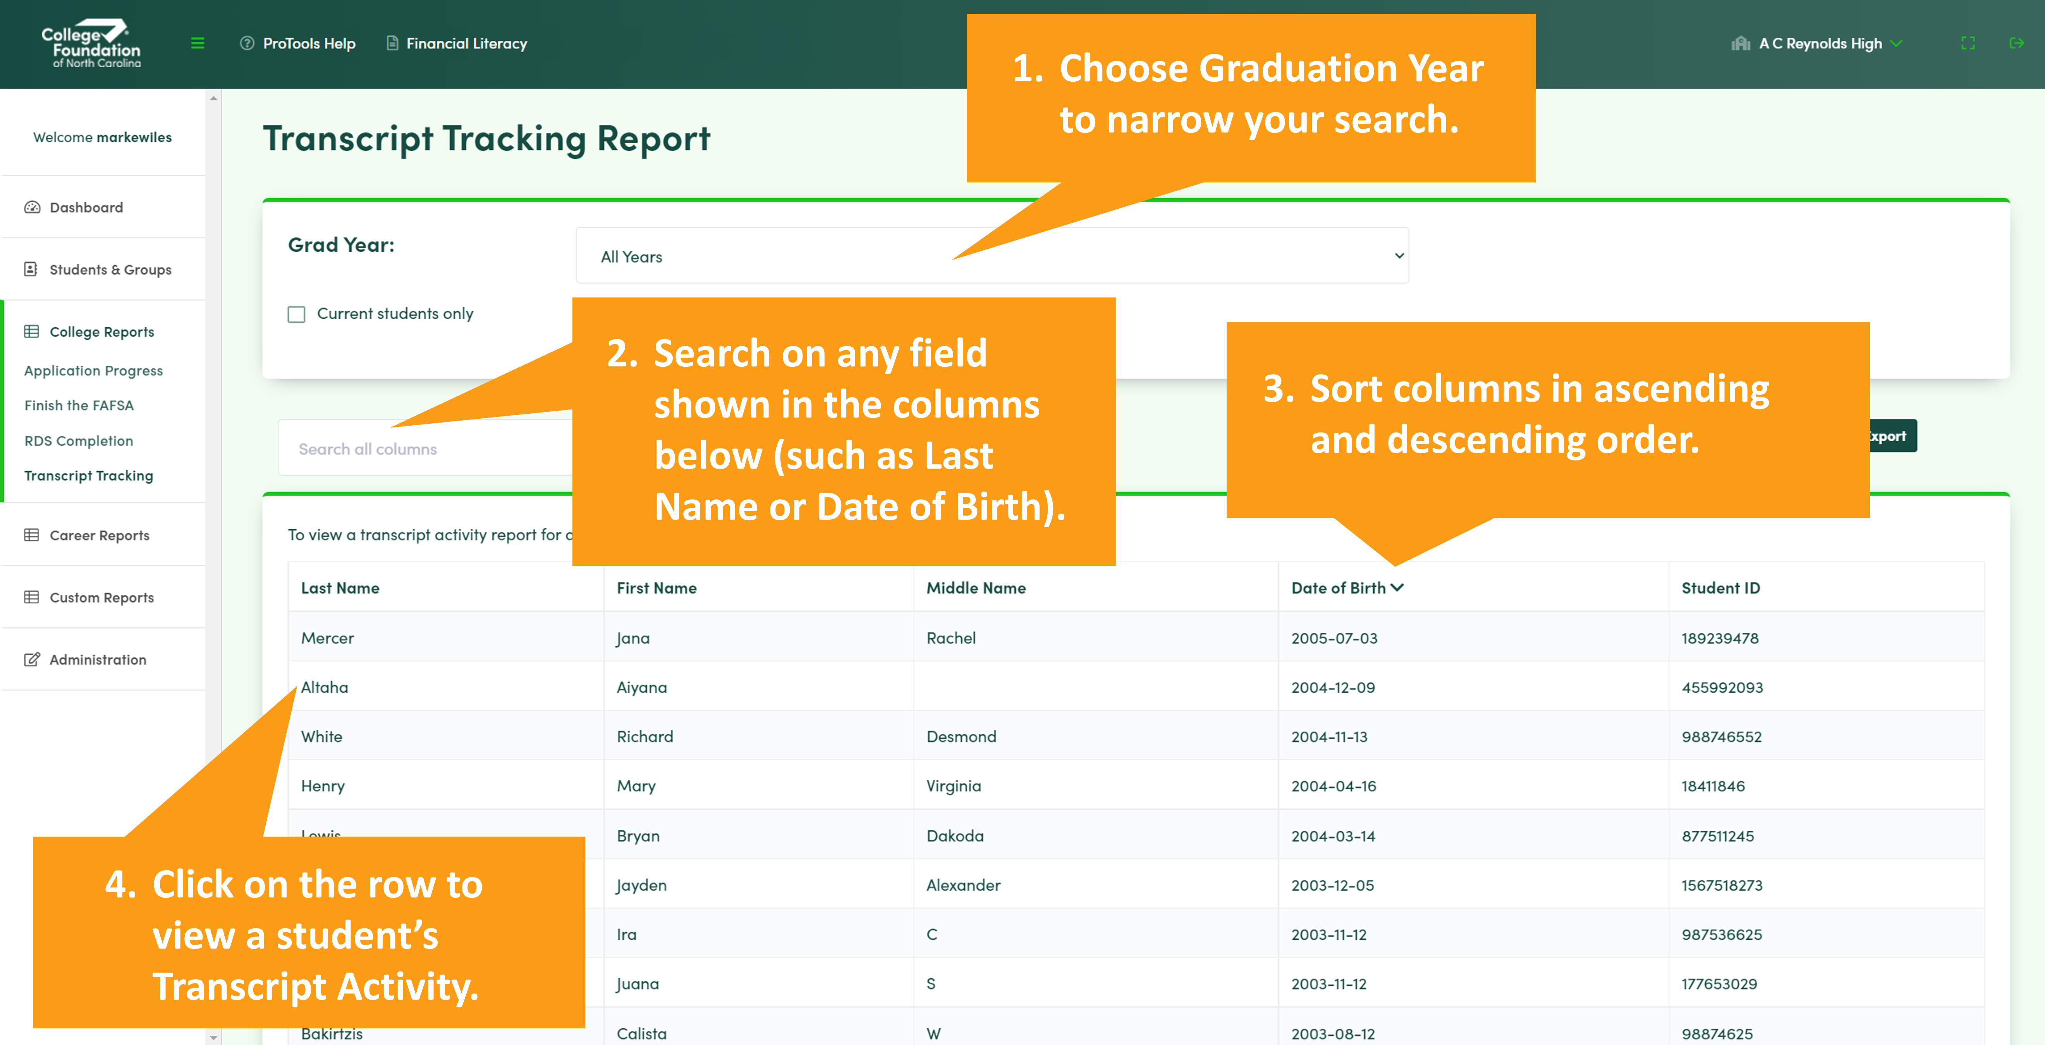This screenshot has width=2045, height=1045.
Task: Click the College Reports table icon
Action: pyautogui.click(x=31, y=331)
